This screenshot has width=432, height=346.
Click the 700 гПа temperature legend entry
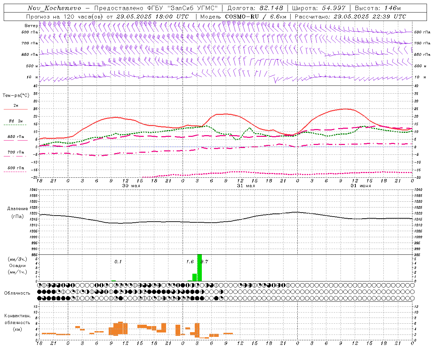[16, 152]
